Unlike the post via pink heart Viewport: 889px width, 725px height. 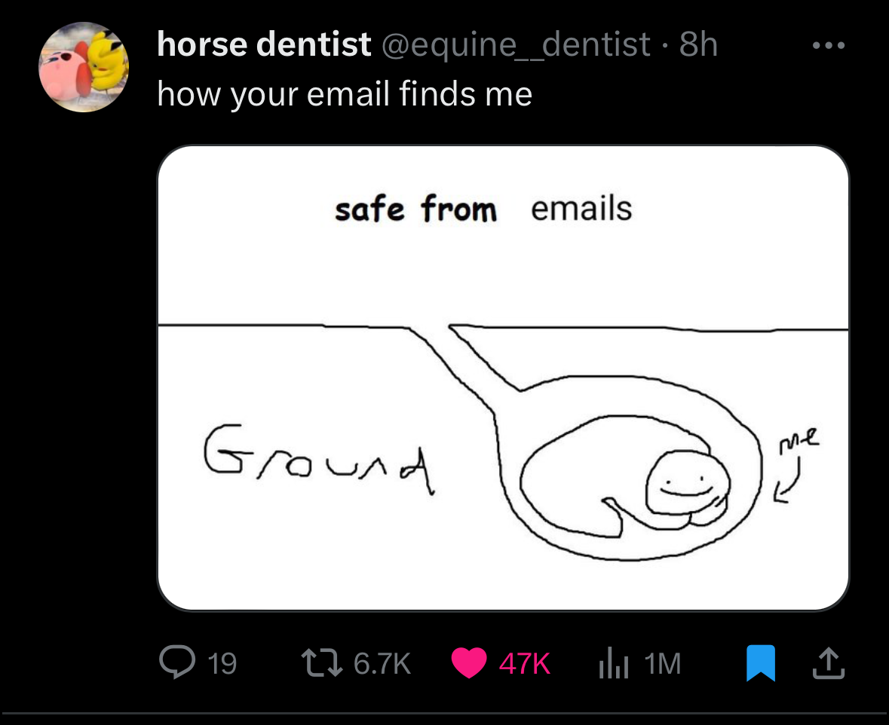click(x=469, y=662)
